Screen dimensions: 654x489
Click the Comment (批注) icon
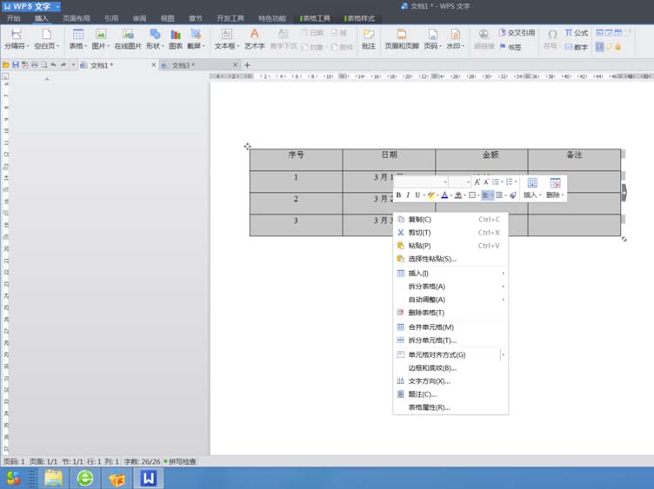tap(369, 34)
